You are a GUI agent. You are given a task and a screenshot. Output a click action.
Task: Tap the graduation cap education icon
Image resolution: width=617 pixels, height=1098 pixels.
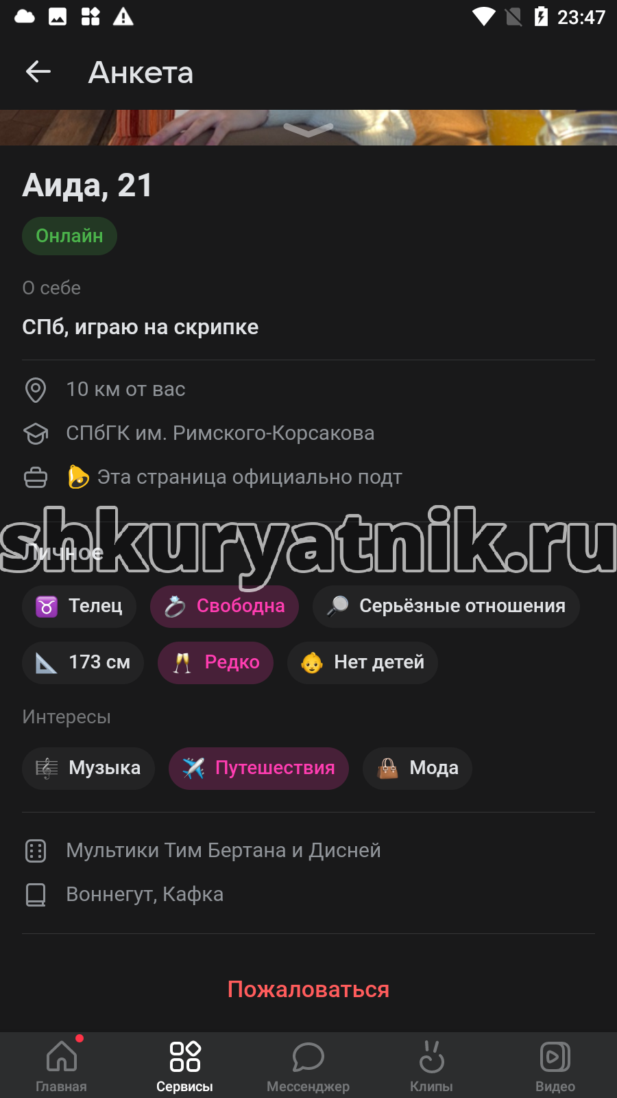[x=36, y=434]
